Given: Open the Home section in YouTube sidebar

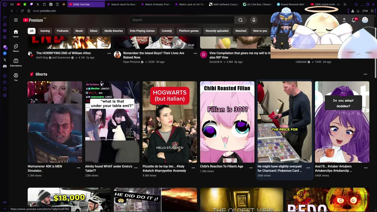Looking at the screenshot, I should point(16,34).
